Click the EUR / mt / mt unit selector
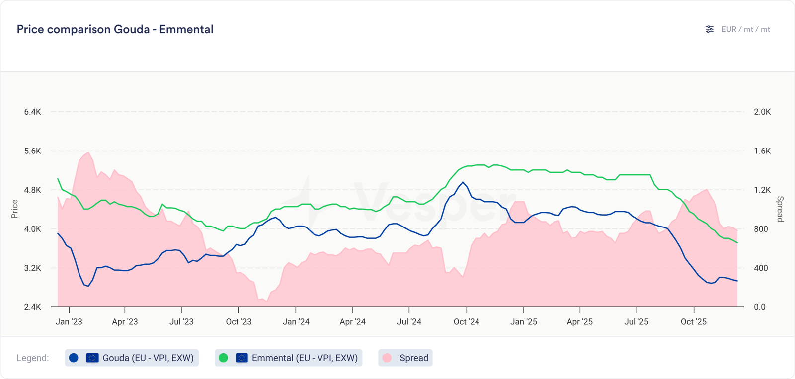Image resolution: width=795 pixels, height=379 pixels. pyautogui.click(x=745, y=29)
